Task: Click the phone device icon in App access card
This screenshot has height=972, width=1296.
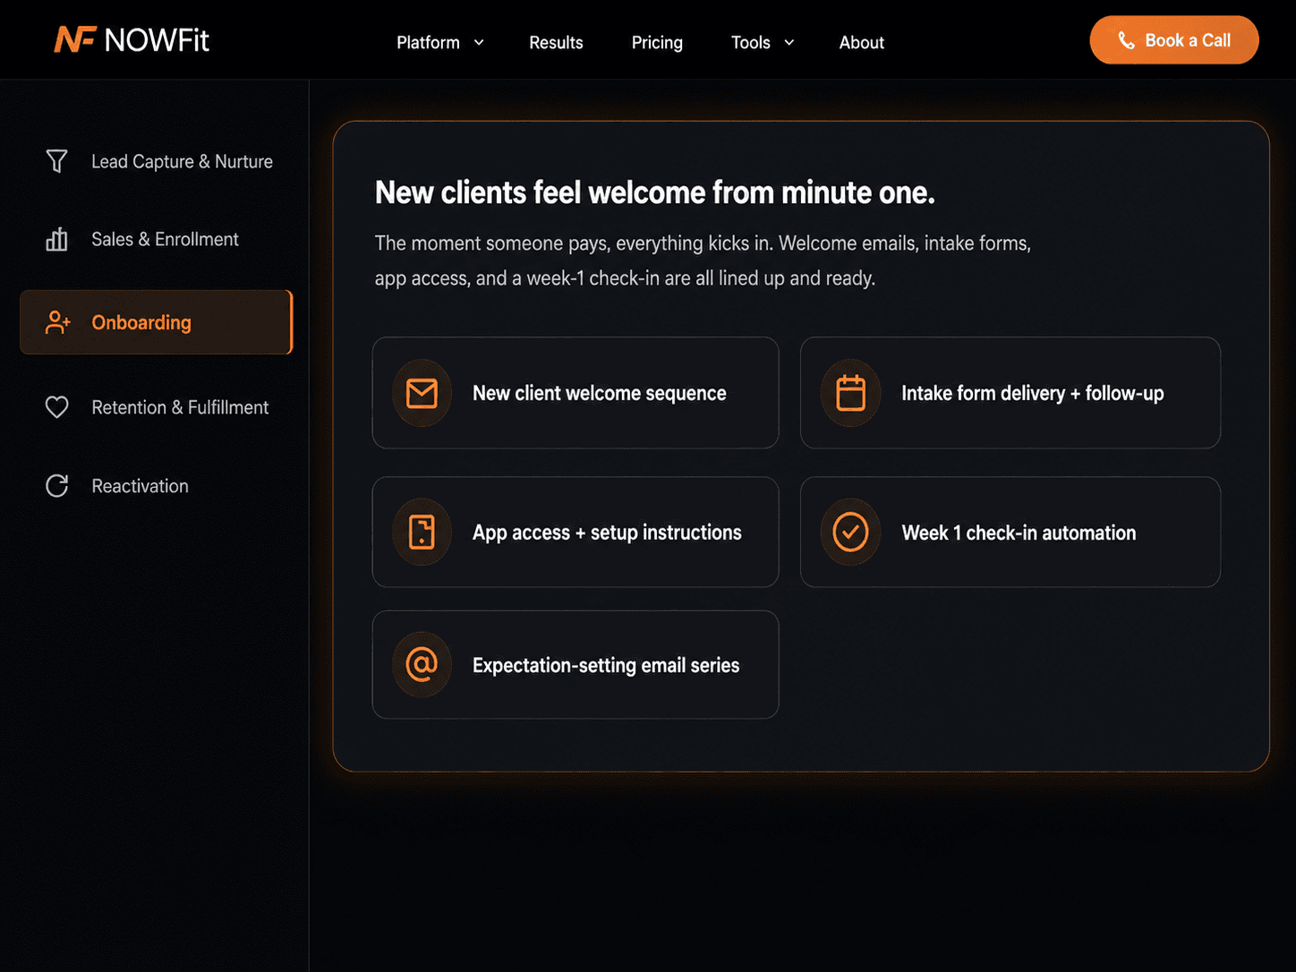Action: pyautogui.click(x=422, y=532)
